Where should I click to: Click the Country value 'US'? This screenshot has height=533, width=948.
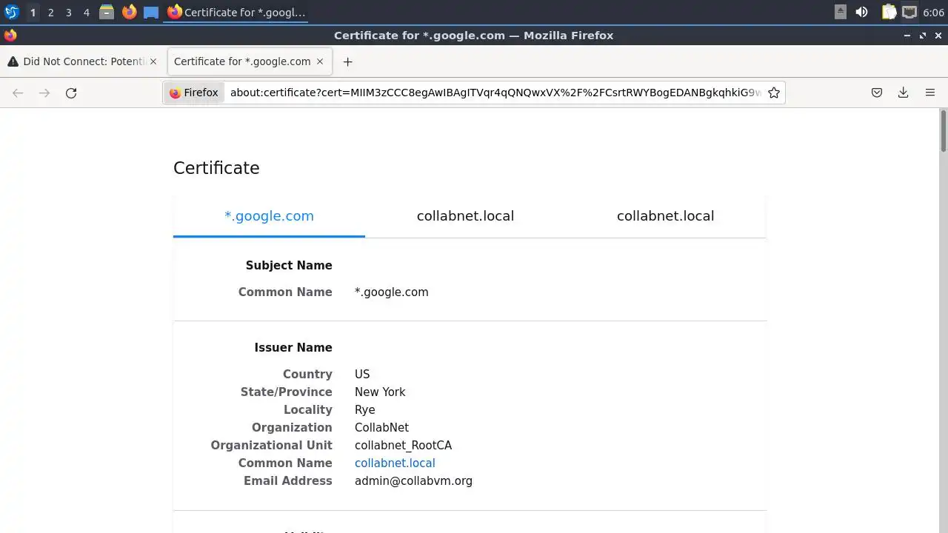pyautogui.click(x=362, y=375)
